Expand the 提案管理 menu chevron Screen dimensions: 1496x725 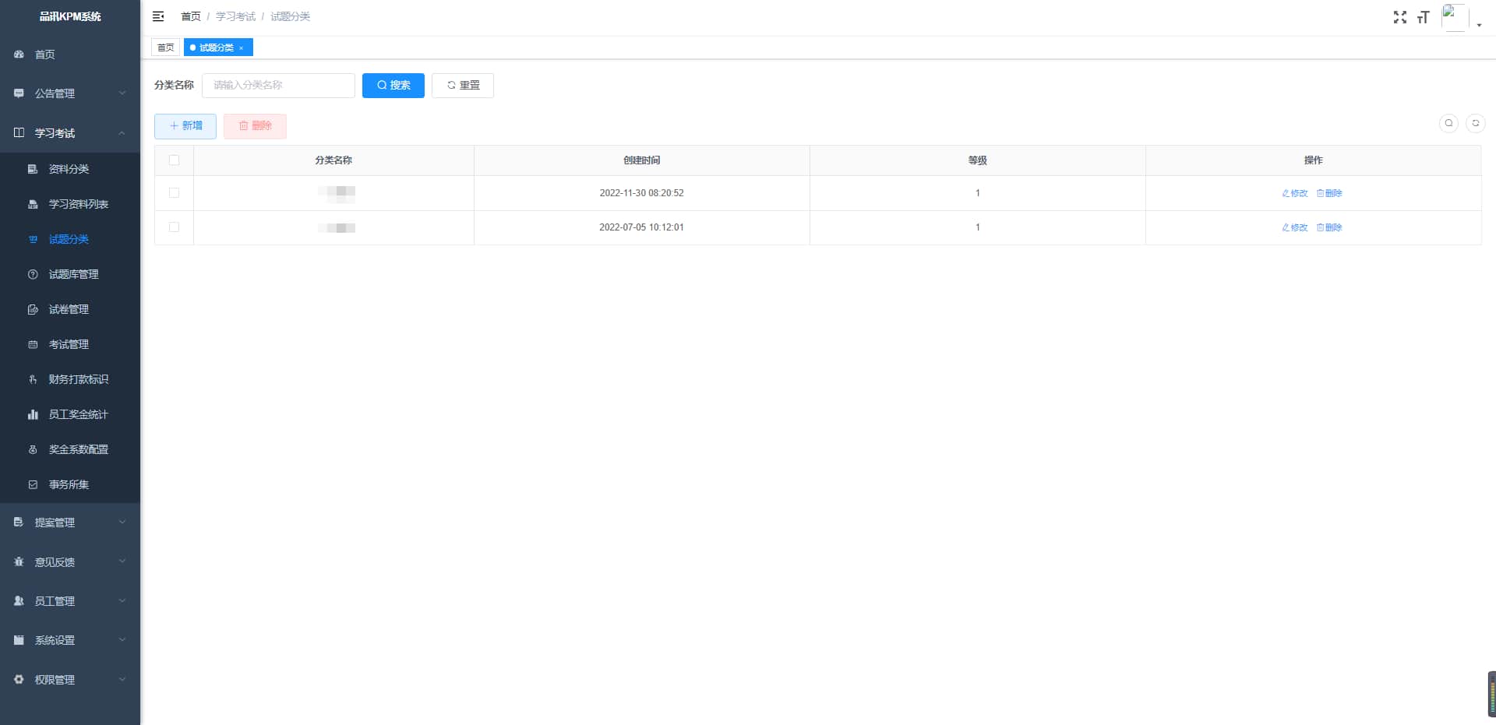pos(122,523)
